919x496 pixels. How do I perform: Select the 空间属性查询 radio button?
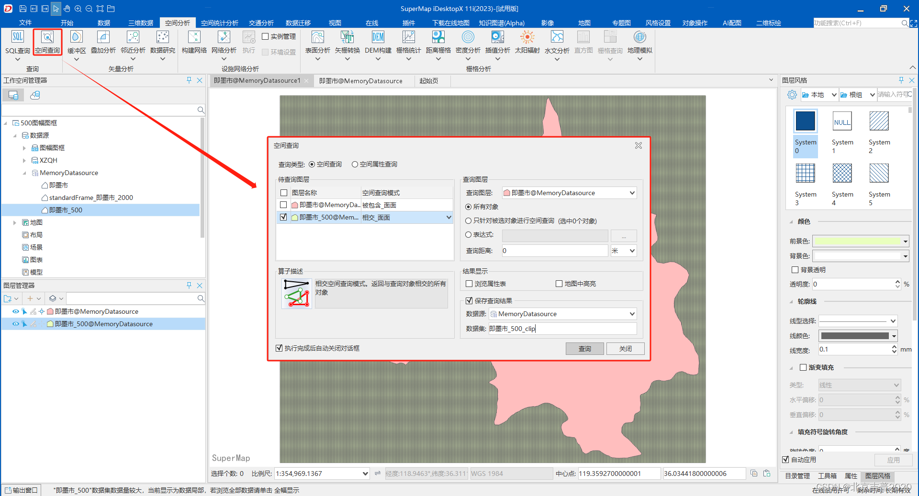355,165
